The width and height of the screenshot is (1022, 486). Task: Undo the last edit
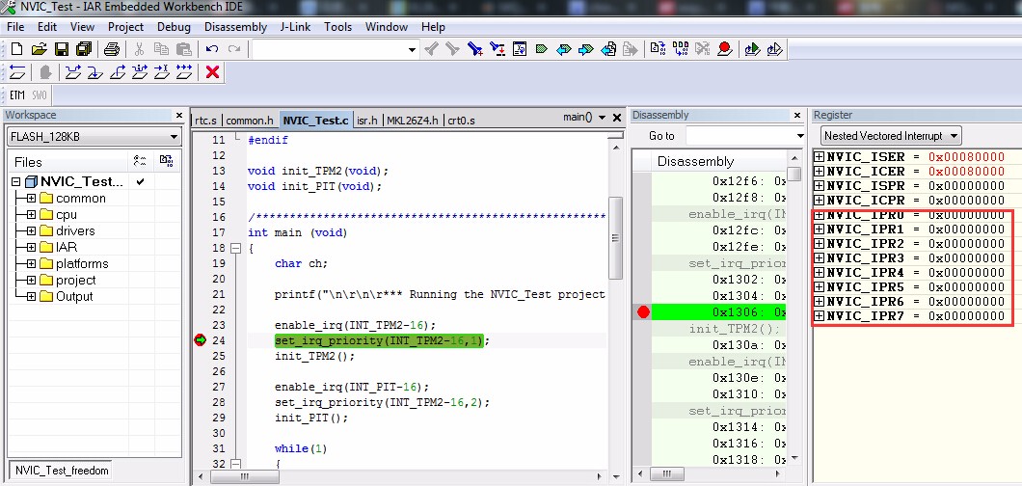pos(212,49)
